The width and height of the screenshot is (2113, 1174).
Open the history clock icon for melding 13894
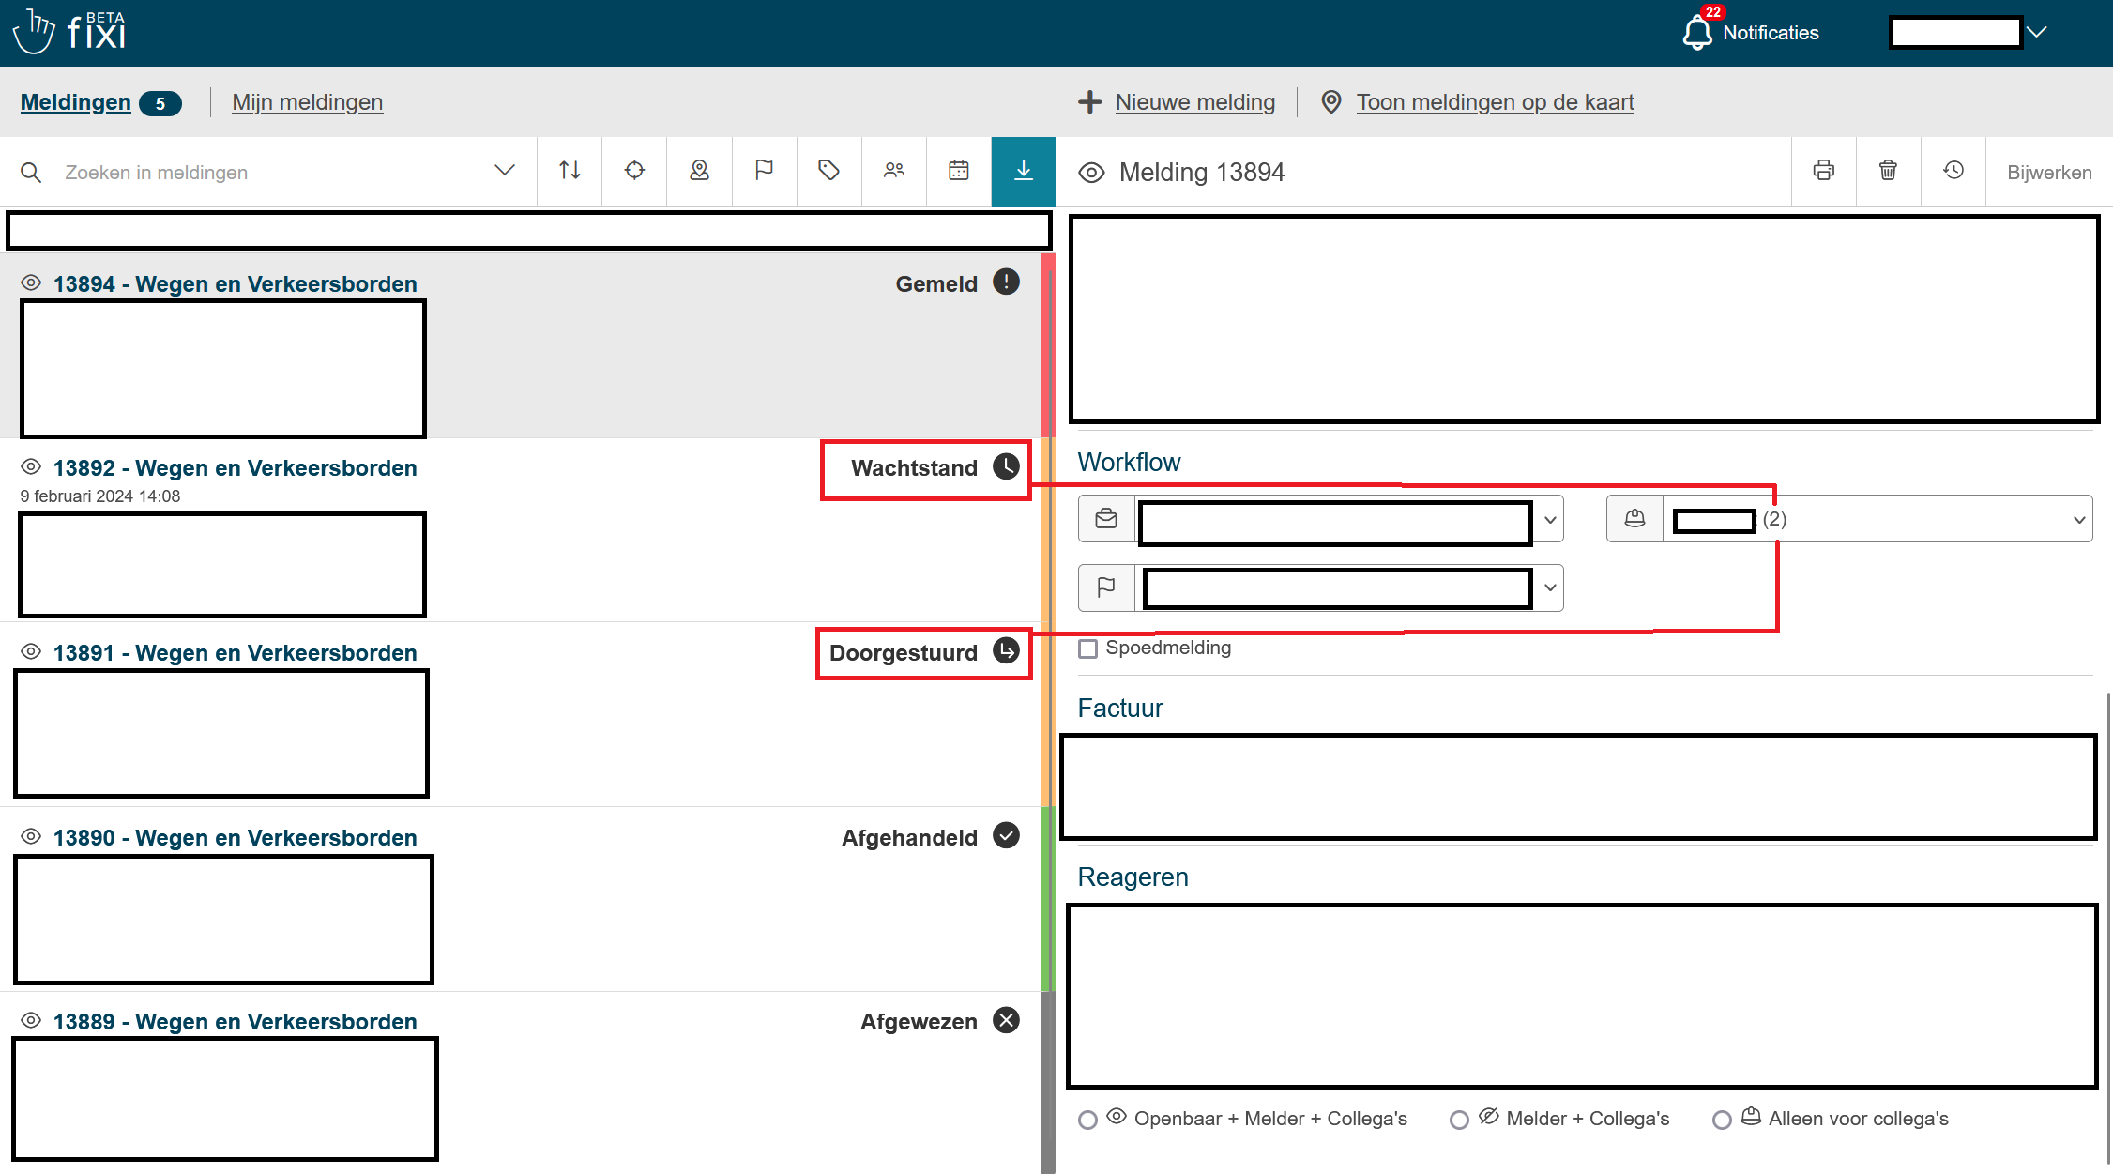1953,172
